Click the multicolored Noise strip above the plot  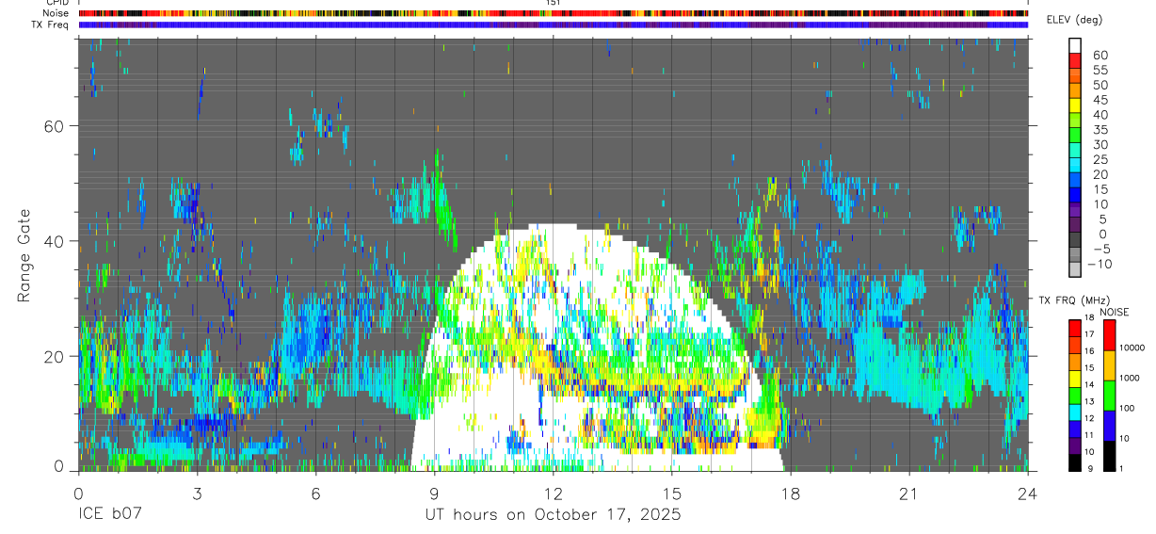pyautogui.click(x=553, y=13)
